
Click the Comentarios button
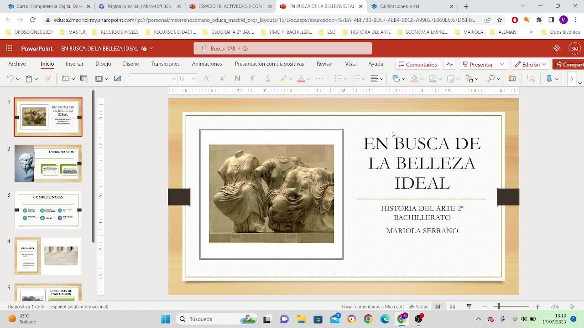pyautogui.click(x=417, y=64)
